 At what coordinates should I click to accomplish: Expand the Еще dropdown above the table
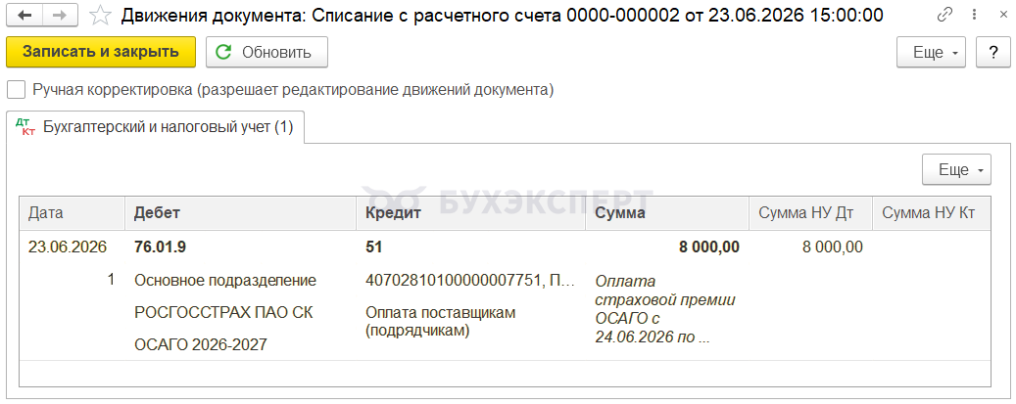point(956,169)
